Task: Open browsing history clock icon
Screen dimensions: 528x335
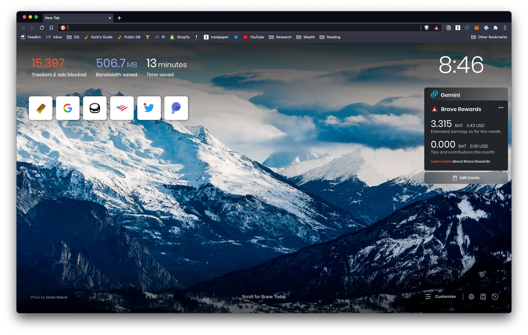Action: click(495, 297)
